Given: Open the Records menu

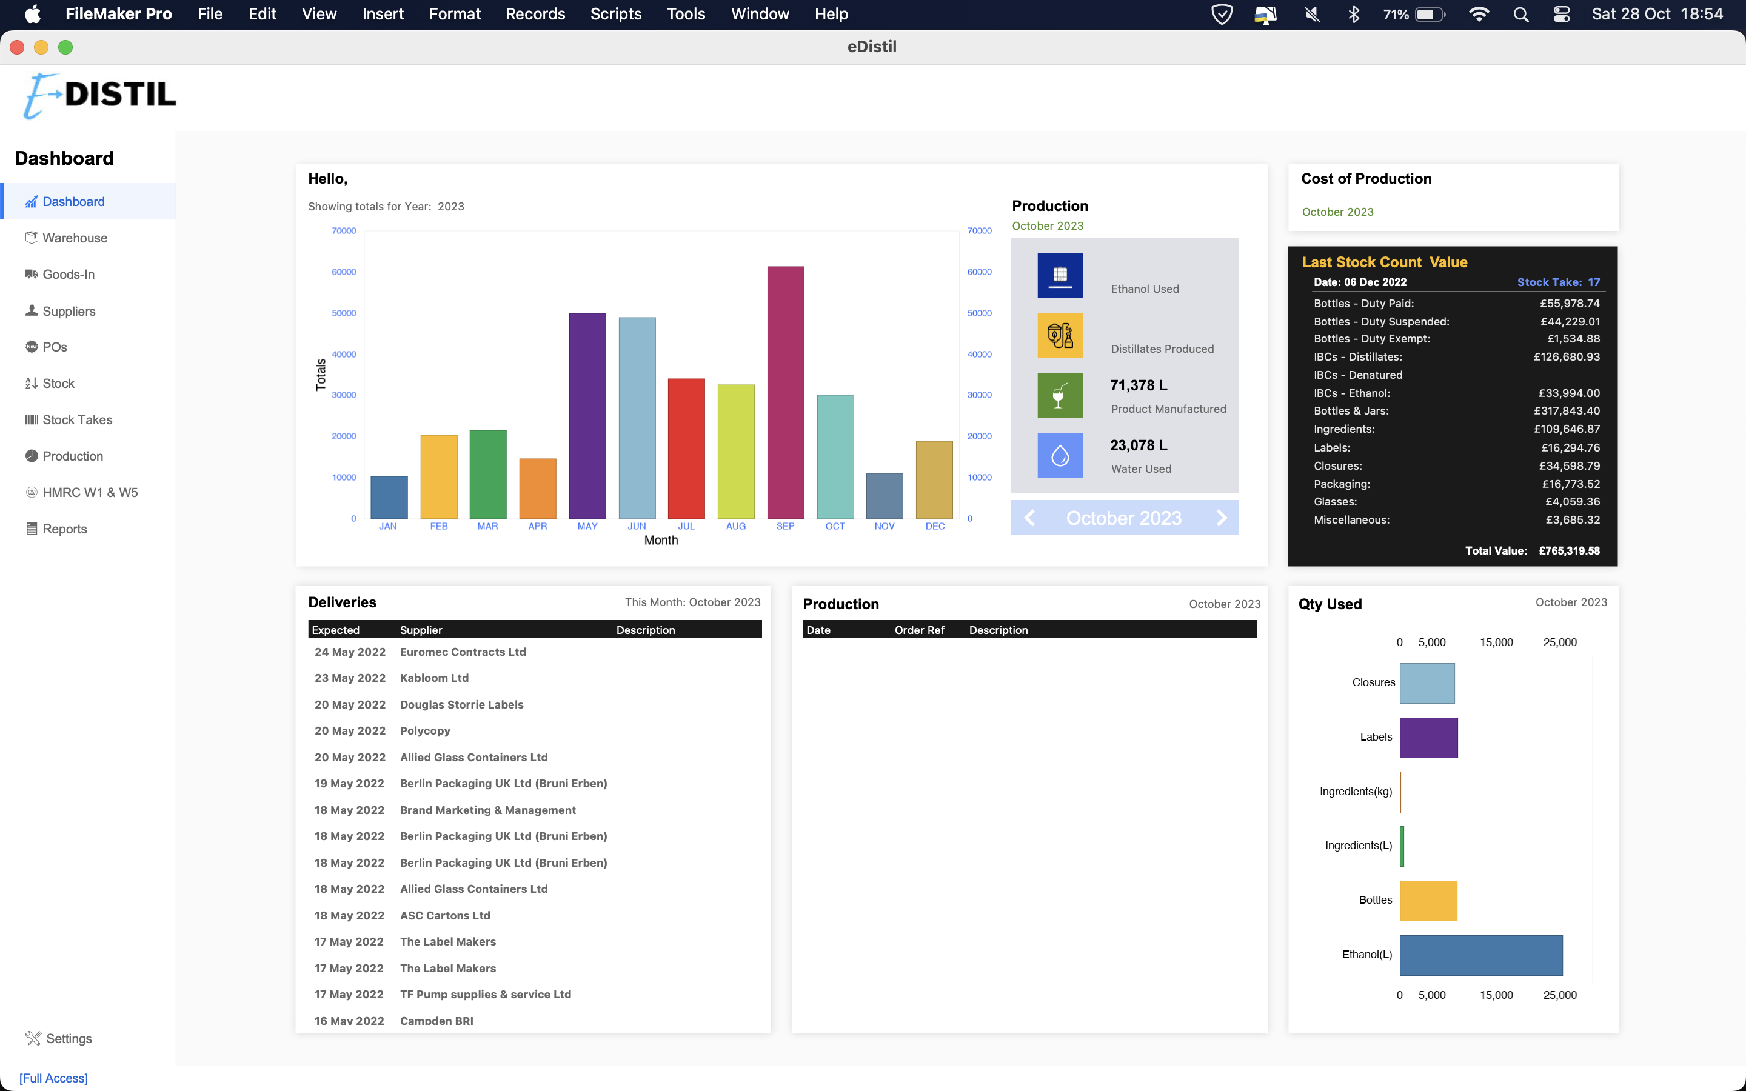Looking at the screenshot, I should 535,15.
